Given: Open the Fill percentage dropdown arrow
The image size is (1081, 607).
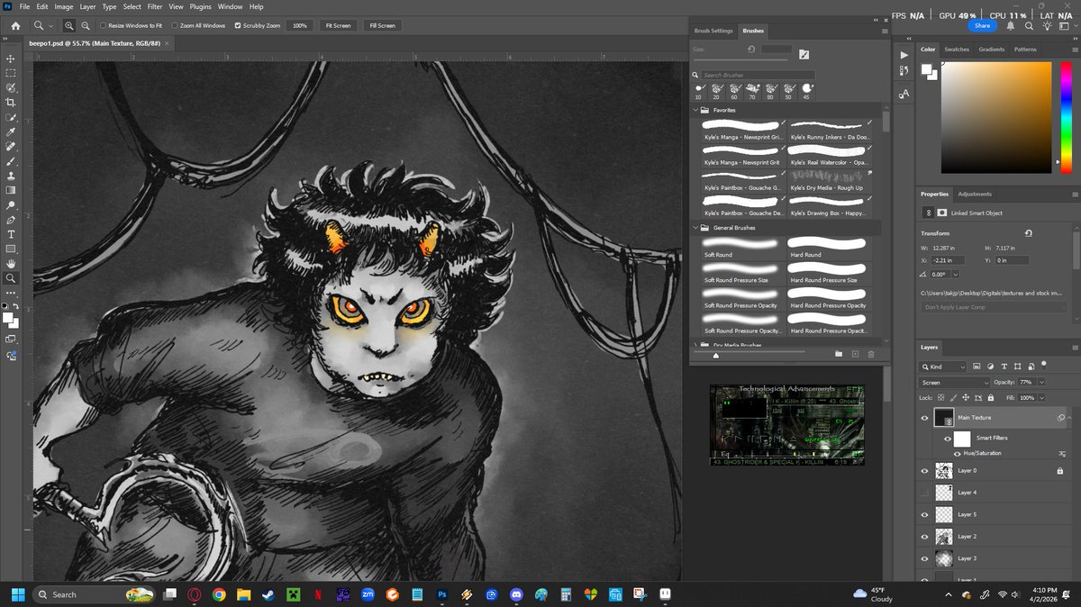Looking at the screenshot, I should point(1042,397).
